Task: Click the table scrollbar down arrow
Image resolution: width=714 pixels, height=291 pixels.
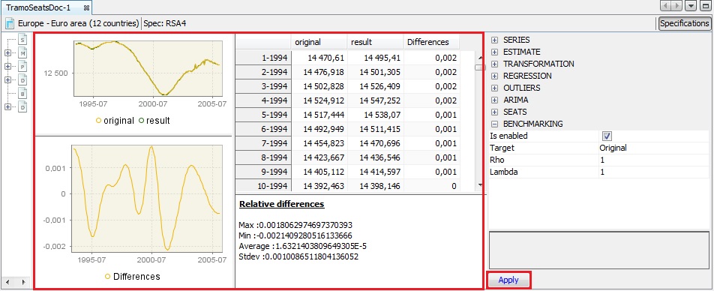Action: coord(480,185)
